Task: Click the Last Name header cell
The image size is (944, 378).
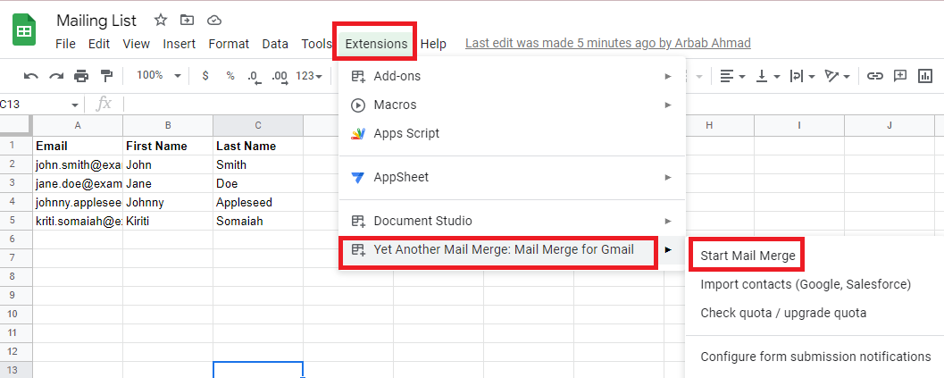Action: [x=258, y=146]
